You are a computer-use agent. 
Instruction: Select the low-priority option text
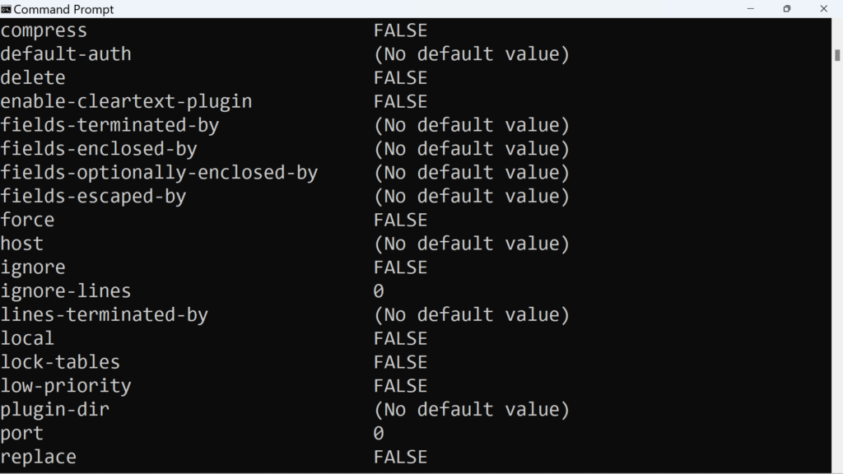click(x=66, y=386)
